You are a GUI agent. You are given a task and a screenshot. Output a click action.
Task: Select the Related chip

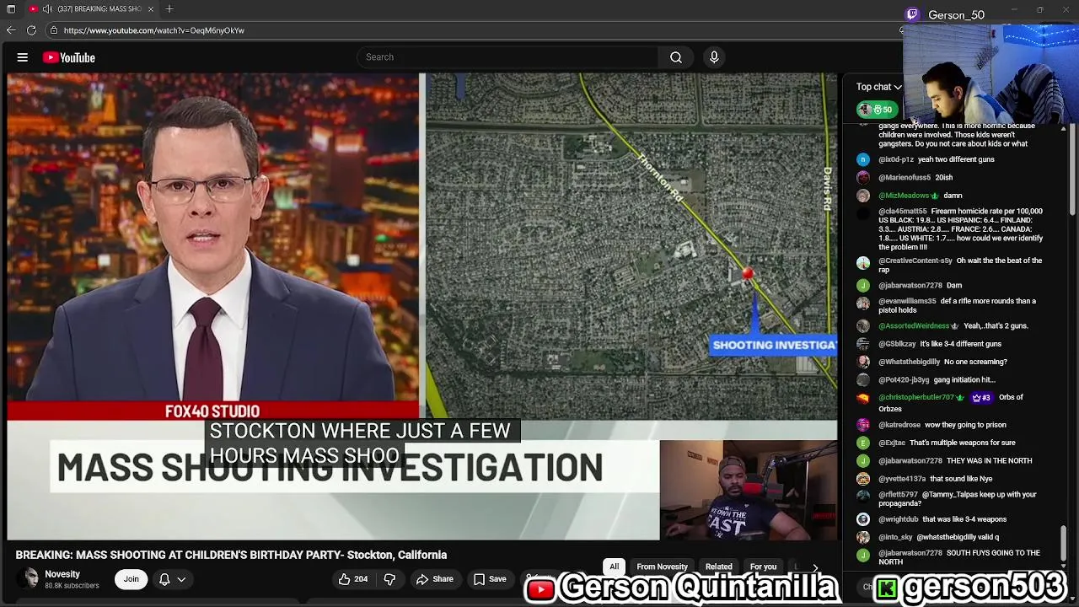click(x=718, y=567)
